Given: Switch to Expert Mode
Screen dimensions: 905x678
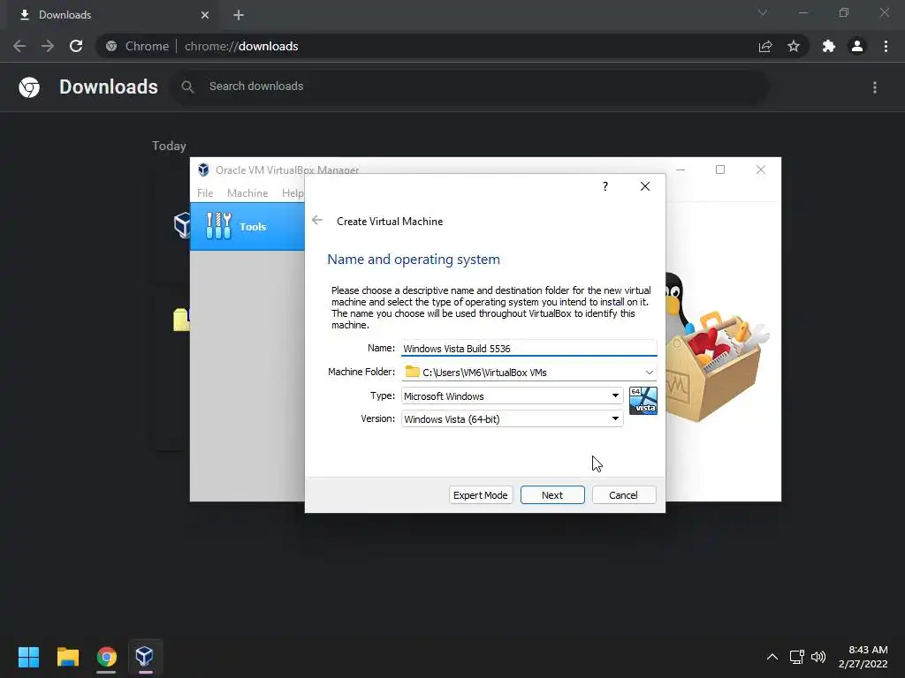Looking at the screenshot, I should [x=480, y=495].
